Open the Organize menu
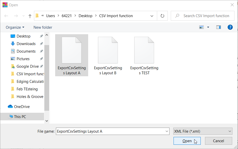This screenshot has height=149, width=238. pyautogui.click(x=15, y=27)
